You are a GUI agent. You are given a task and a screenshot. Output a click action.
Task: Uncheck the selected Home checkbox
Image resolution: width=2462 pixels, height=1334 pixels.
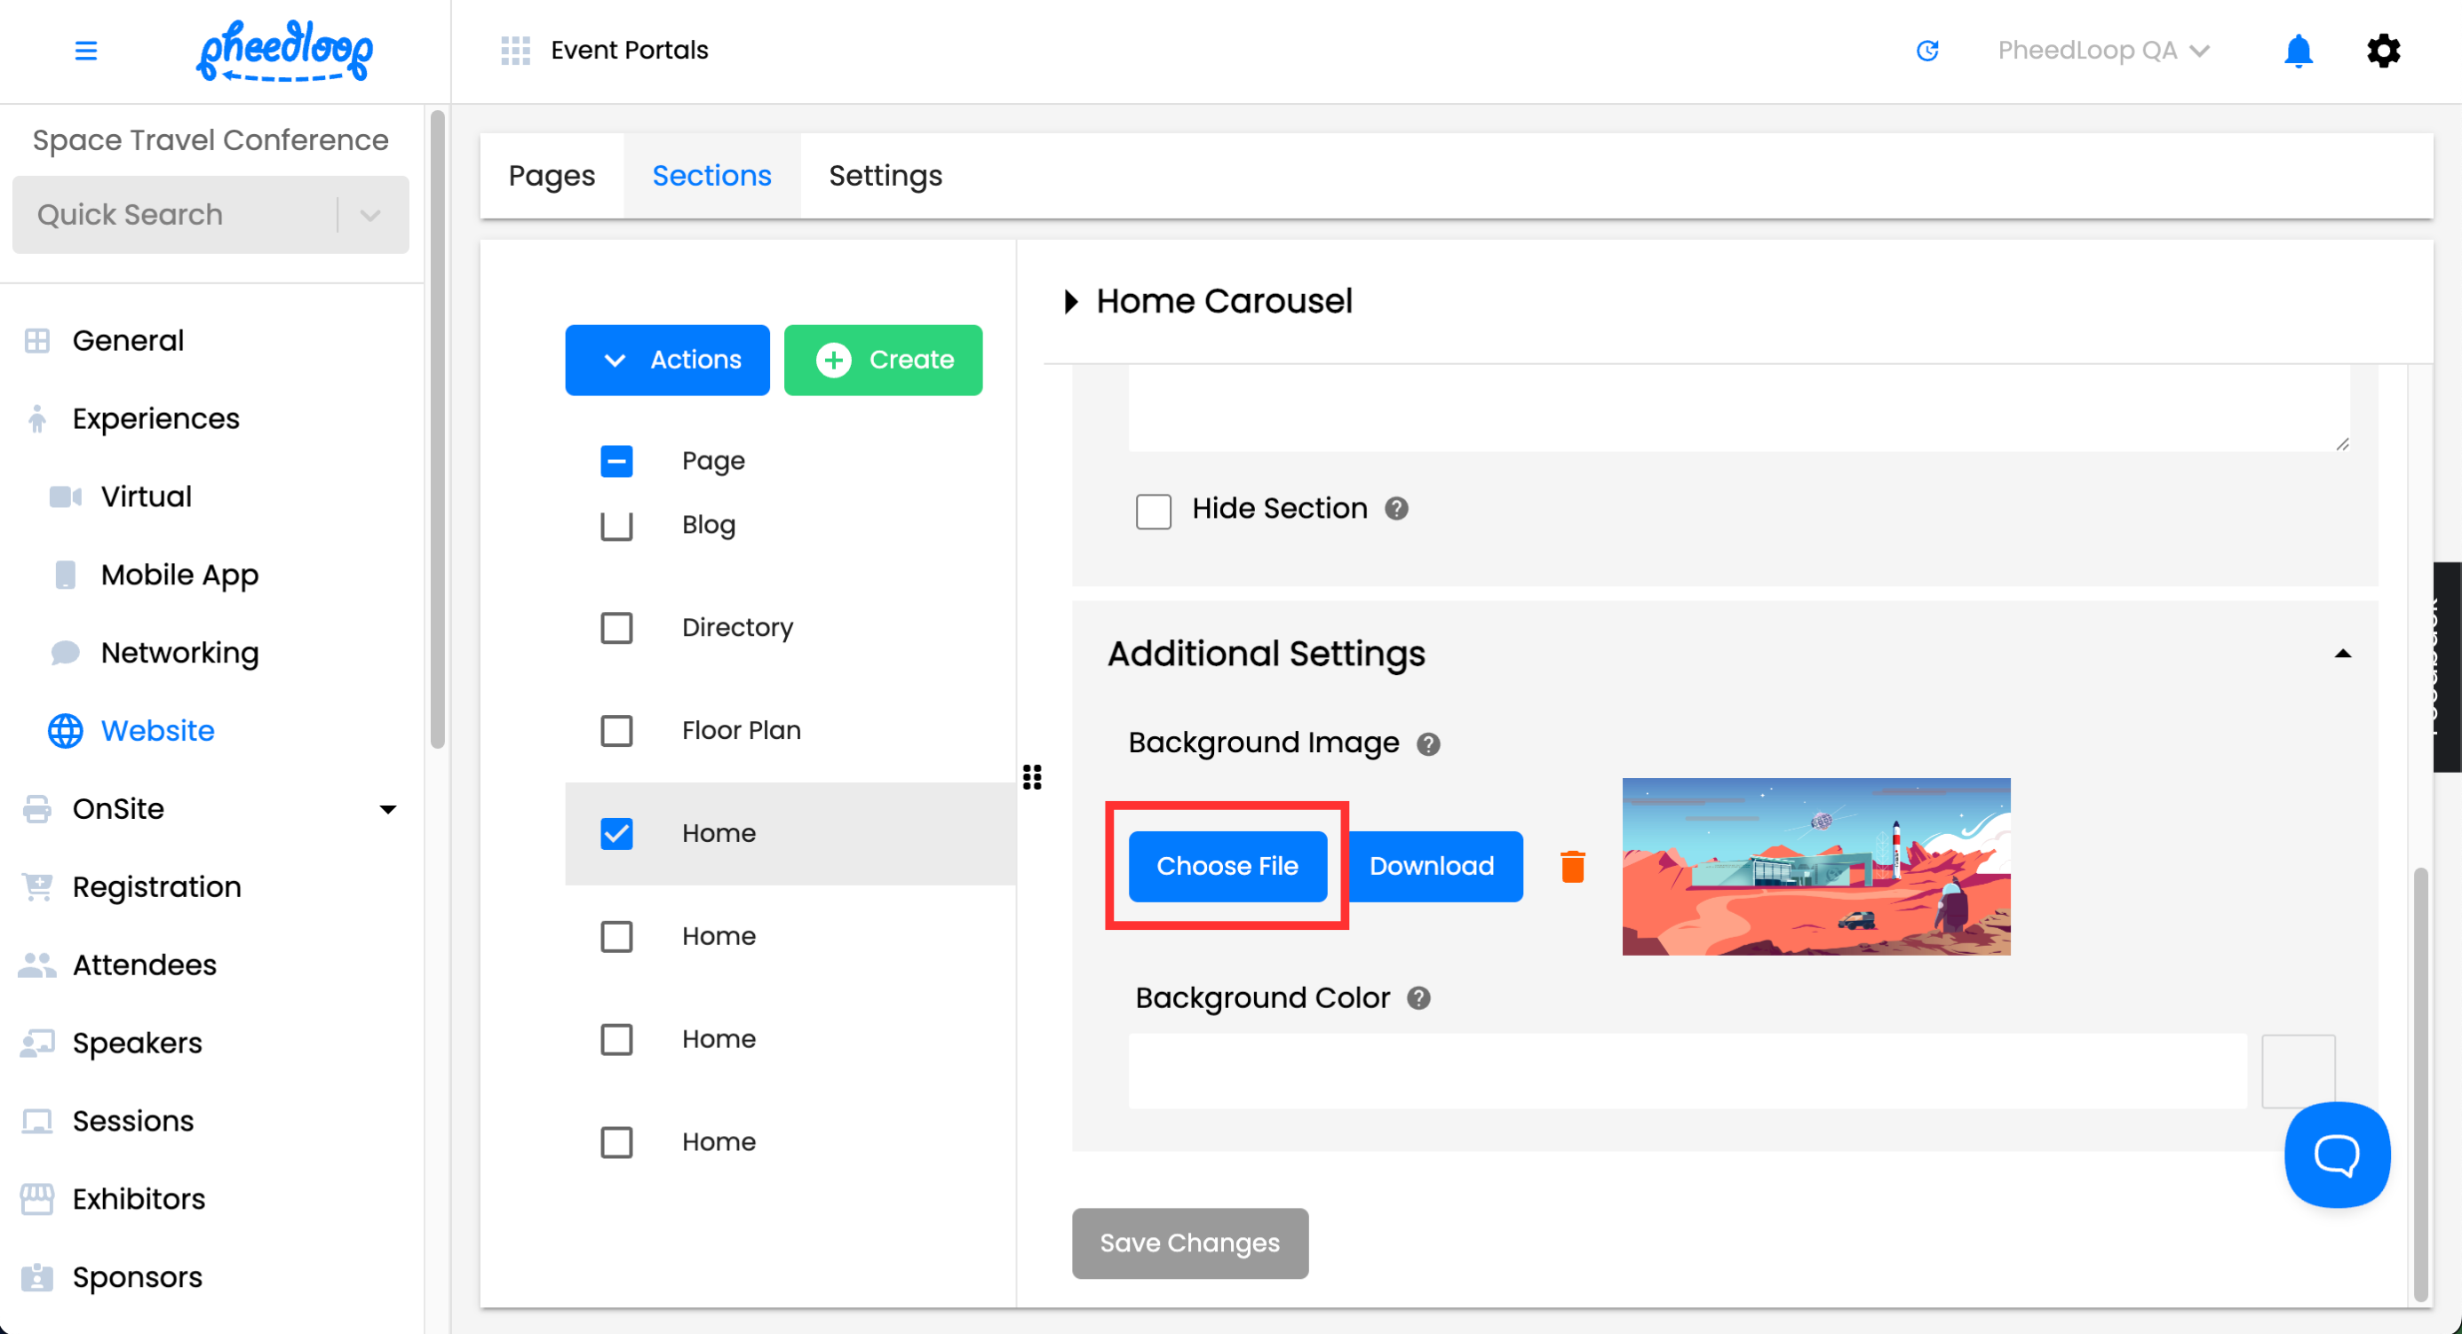coord(616,833)
